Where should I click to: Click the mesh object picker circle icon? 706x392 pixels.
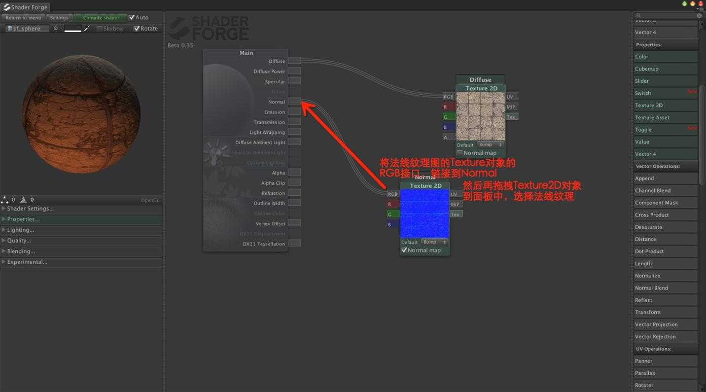[x=55, y=29]
